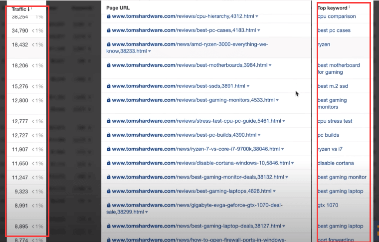Open the best-gaming-laptops,4828.html page link
Viewport: 379px width, 242px height.
click(191, 191)
